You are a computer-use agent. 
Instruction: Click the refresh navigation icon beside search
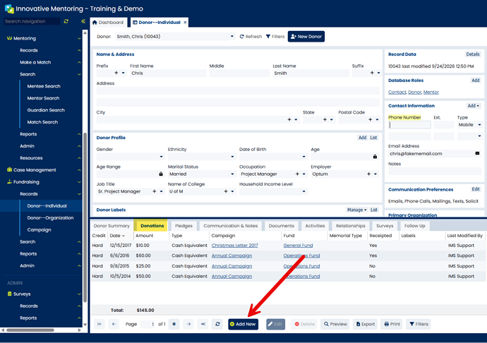(x=66, y=21)
